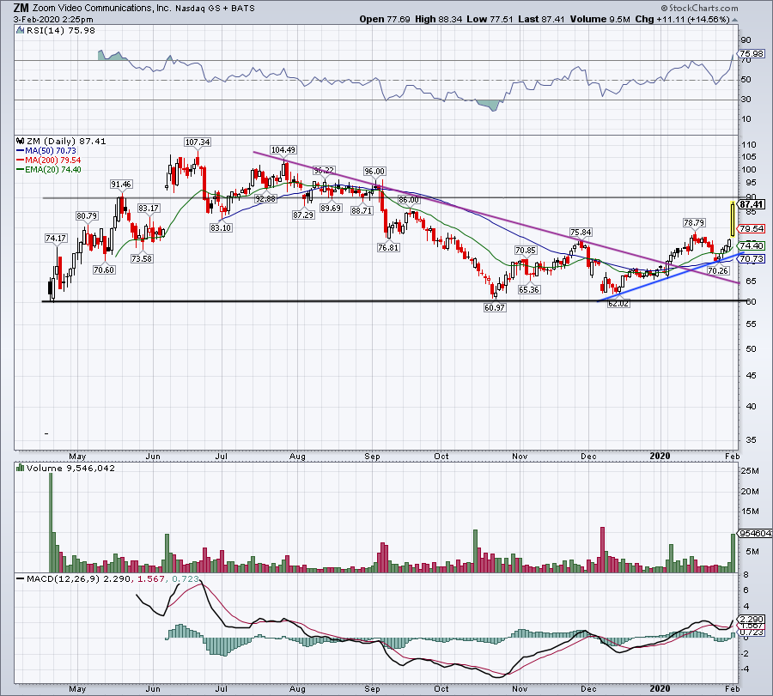Click the yellow highlighted latest candlestick

point(733,219)
